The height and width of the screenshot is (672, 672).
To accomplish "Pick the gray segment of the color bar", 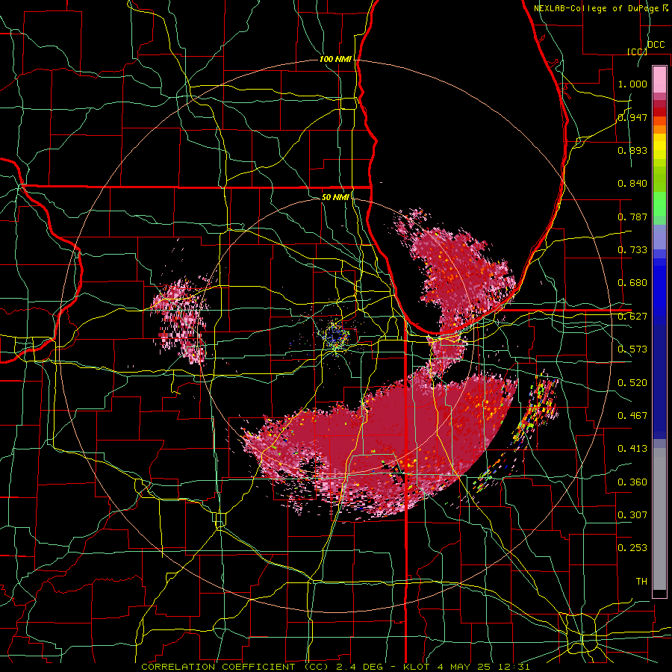I will [659, 519].
